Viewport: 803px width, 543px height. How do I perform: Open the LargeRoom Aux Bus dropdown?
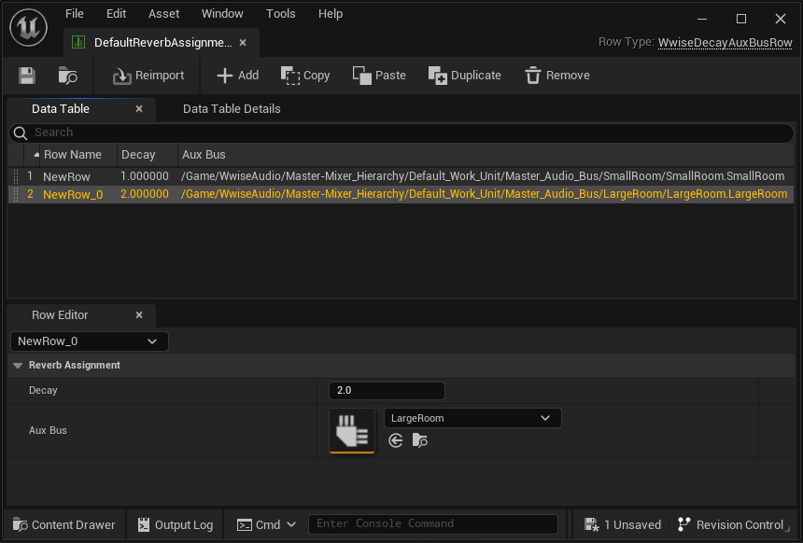[472, 418]
